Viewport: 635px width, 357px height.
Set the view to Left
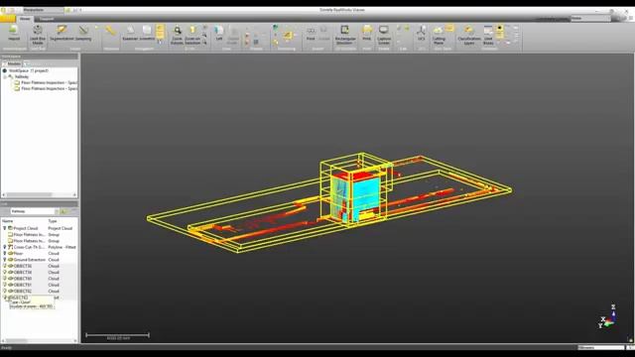219,33
